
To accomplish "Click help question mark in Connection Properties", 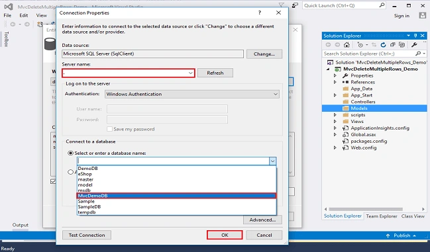I will (260, 13).
